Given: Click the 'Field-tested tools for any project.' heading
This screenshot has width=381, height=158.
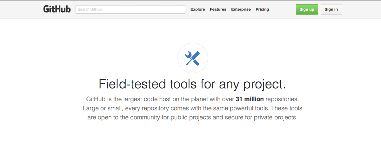Looking at the screenshot, I should [192, 84].
